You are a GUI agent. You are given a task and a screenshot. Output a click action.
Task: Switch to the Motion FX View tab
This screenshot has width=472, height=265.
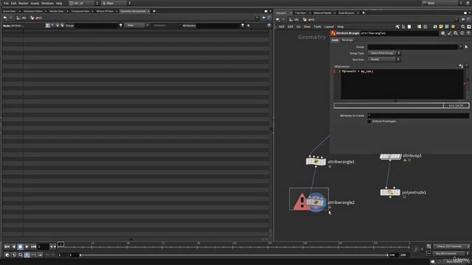105,11
